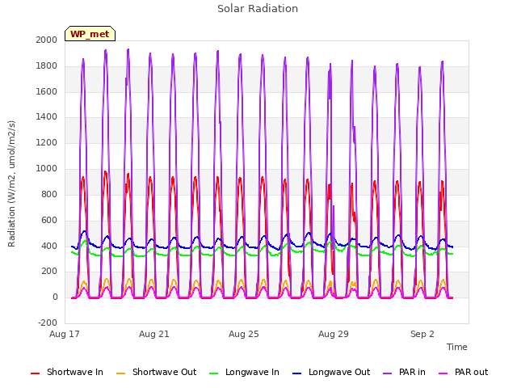Click the Longwave Out legend label
517x388 pixels.
[x=339, y=372]
